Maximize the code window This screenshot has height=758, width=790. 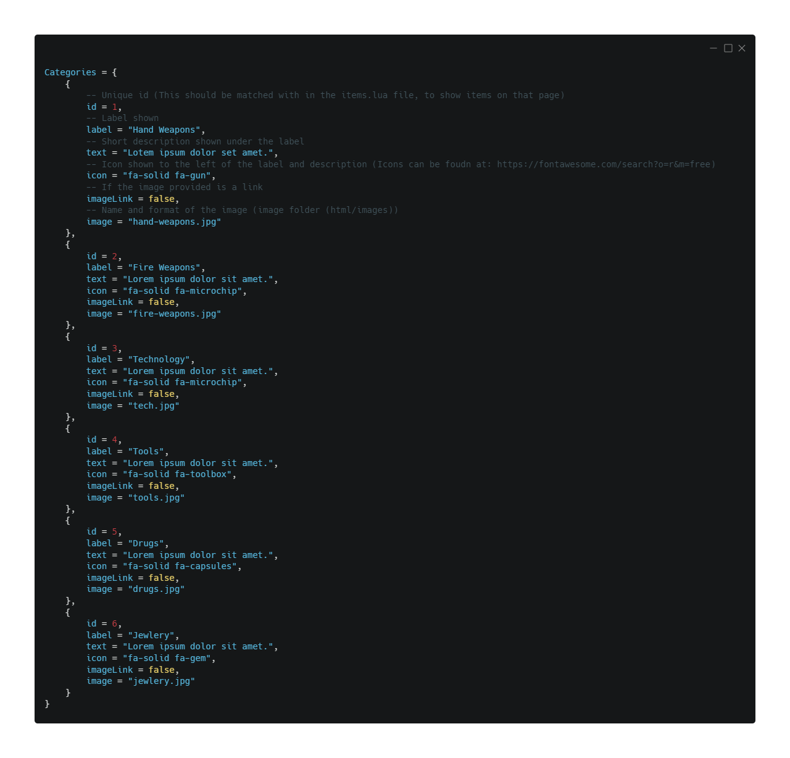tap(728, 48)
